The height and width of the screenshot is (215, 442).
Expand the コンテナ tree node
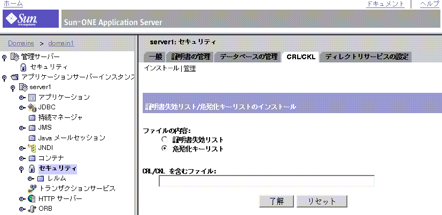(x=23, y=158)
